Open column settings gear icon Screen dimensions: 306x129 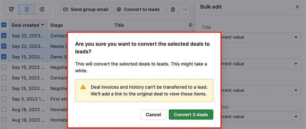click(190, 25)
